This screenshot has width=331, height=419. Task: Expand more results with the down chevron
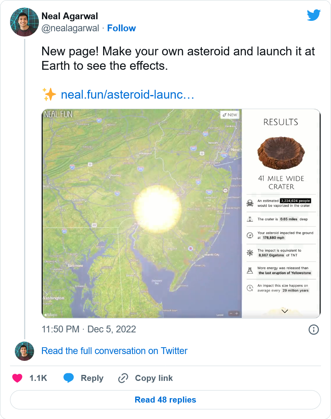coord(285,311)
